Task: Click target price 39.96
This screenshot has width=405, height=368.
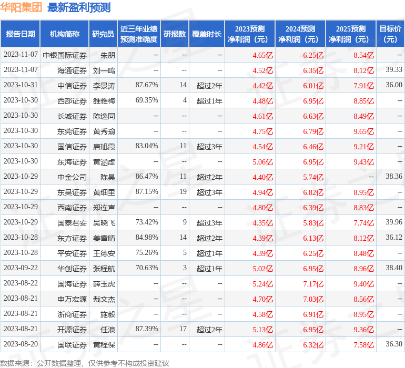Action: point(393,222)
